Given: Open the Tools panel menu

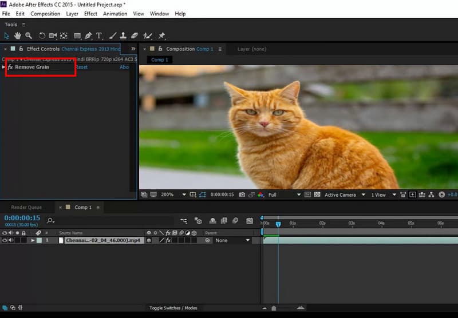Looking at the screenshot, I should 23,25.
